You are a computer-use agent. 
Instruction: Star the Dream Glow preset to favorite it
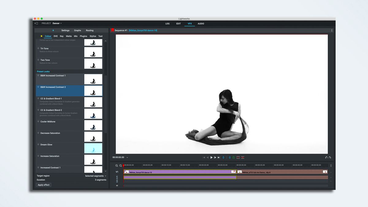(x=38, y=144)
